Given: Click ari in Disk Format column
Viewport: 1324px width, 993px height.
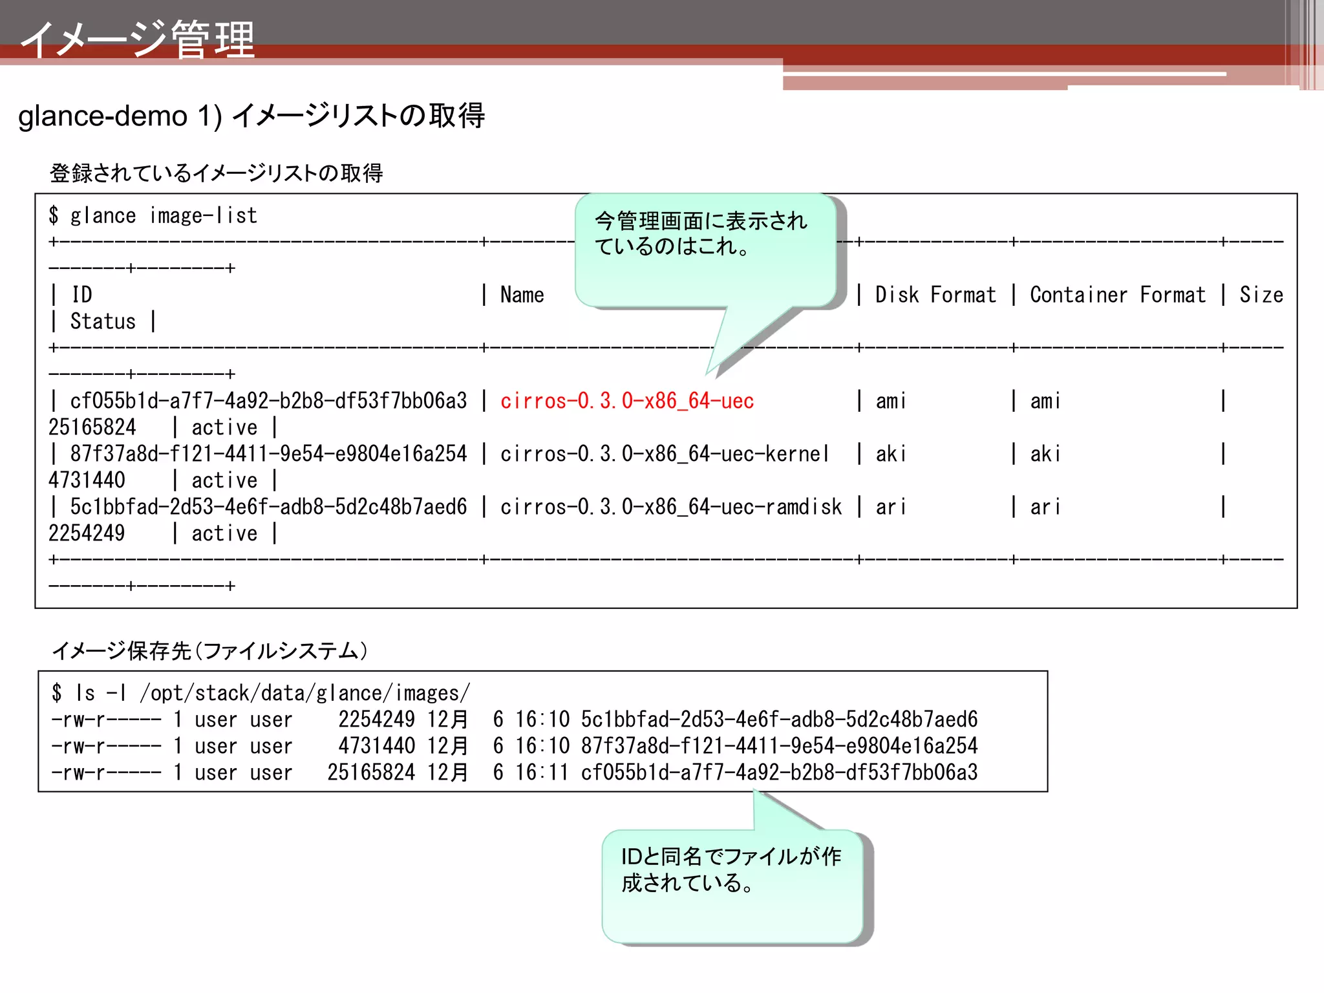Looking at the screenshot, I should click(x=891, y=507).
